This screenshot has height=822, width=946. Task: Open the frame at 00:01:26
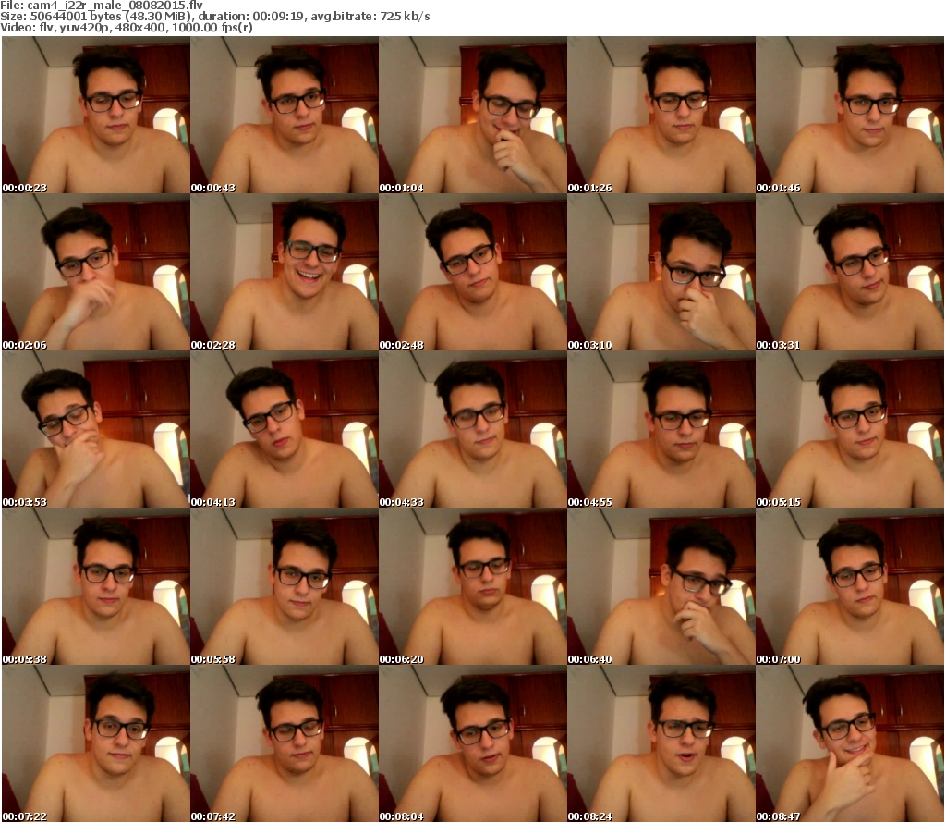[x=661, y=115]
